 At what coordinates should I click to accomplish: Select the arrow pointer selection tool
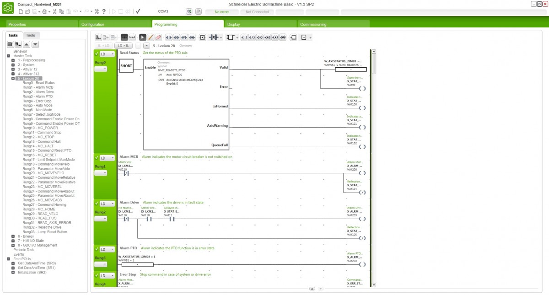click(143, 38)
